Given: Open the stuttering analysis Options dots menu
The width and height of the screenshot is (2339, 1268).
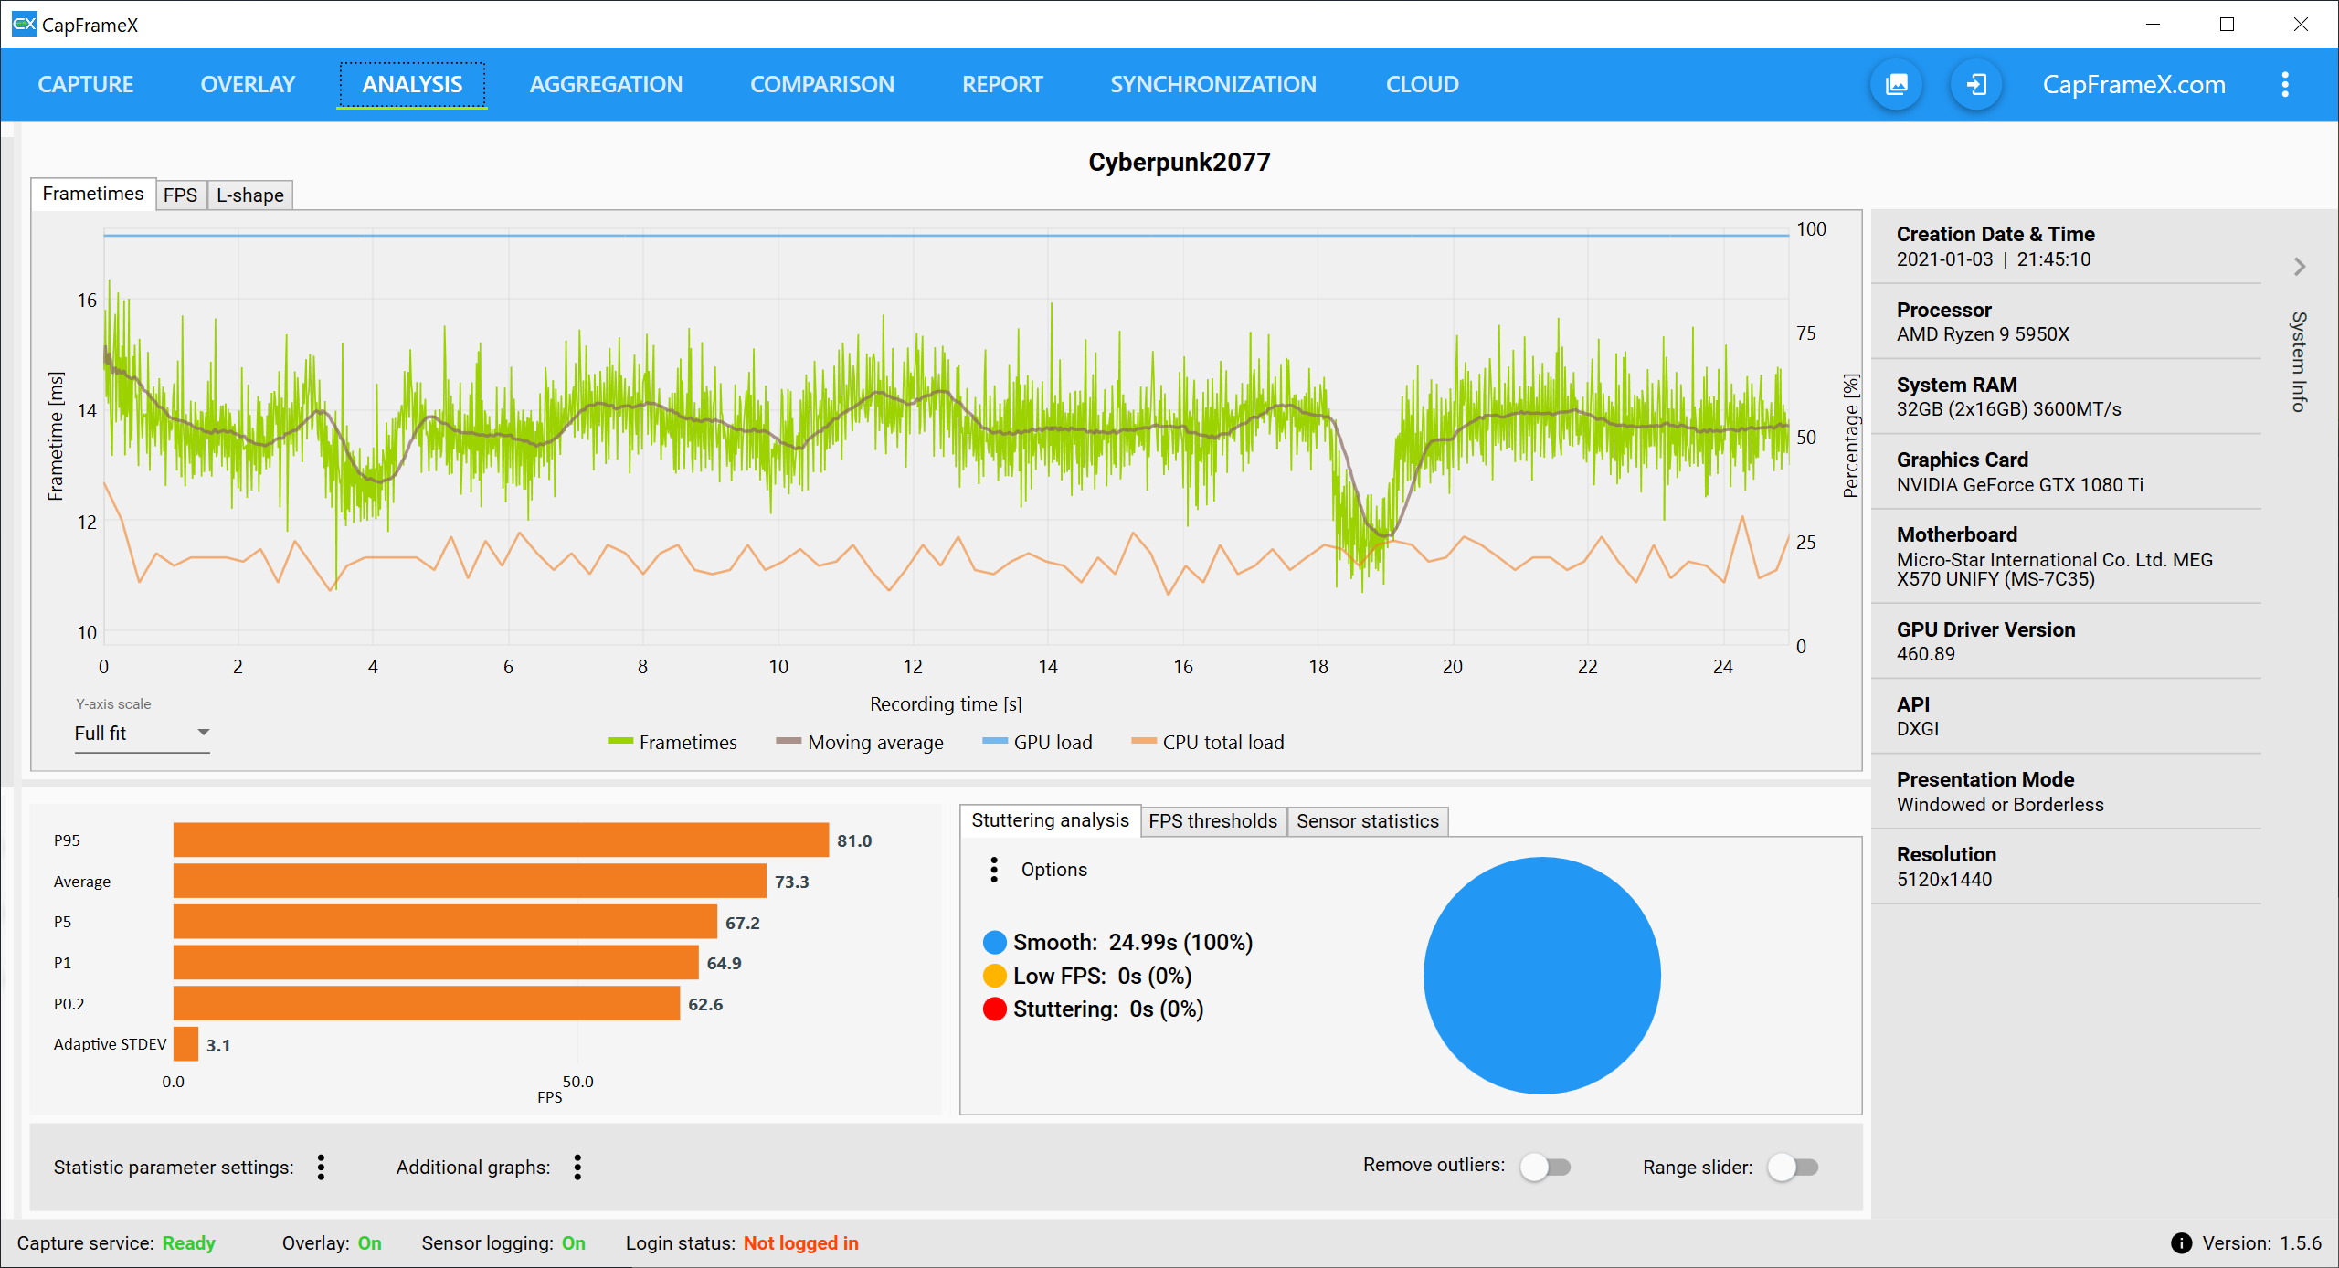Looking at the screenshot, I should pyautogui.click(x=994, y=870).
